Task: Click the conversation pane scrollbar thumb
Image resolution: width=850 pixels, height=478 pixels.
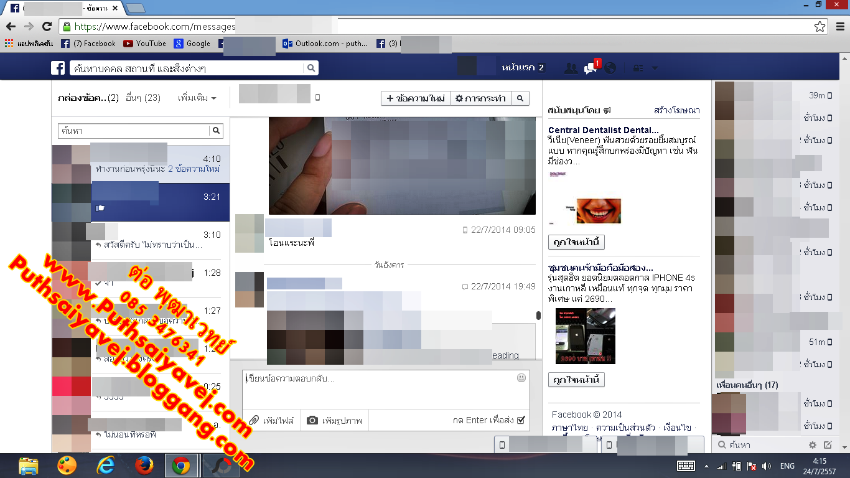Action: [x=538, y=316]
